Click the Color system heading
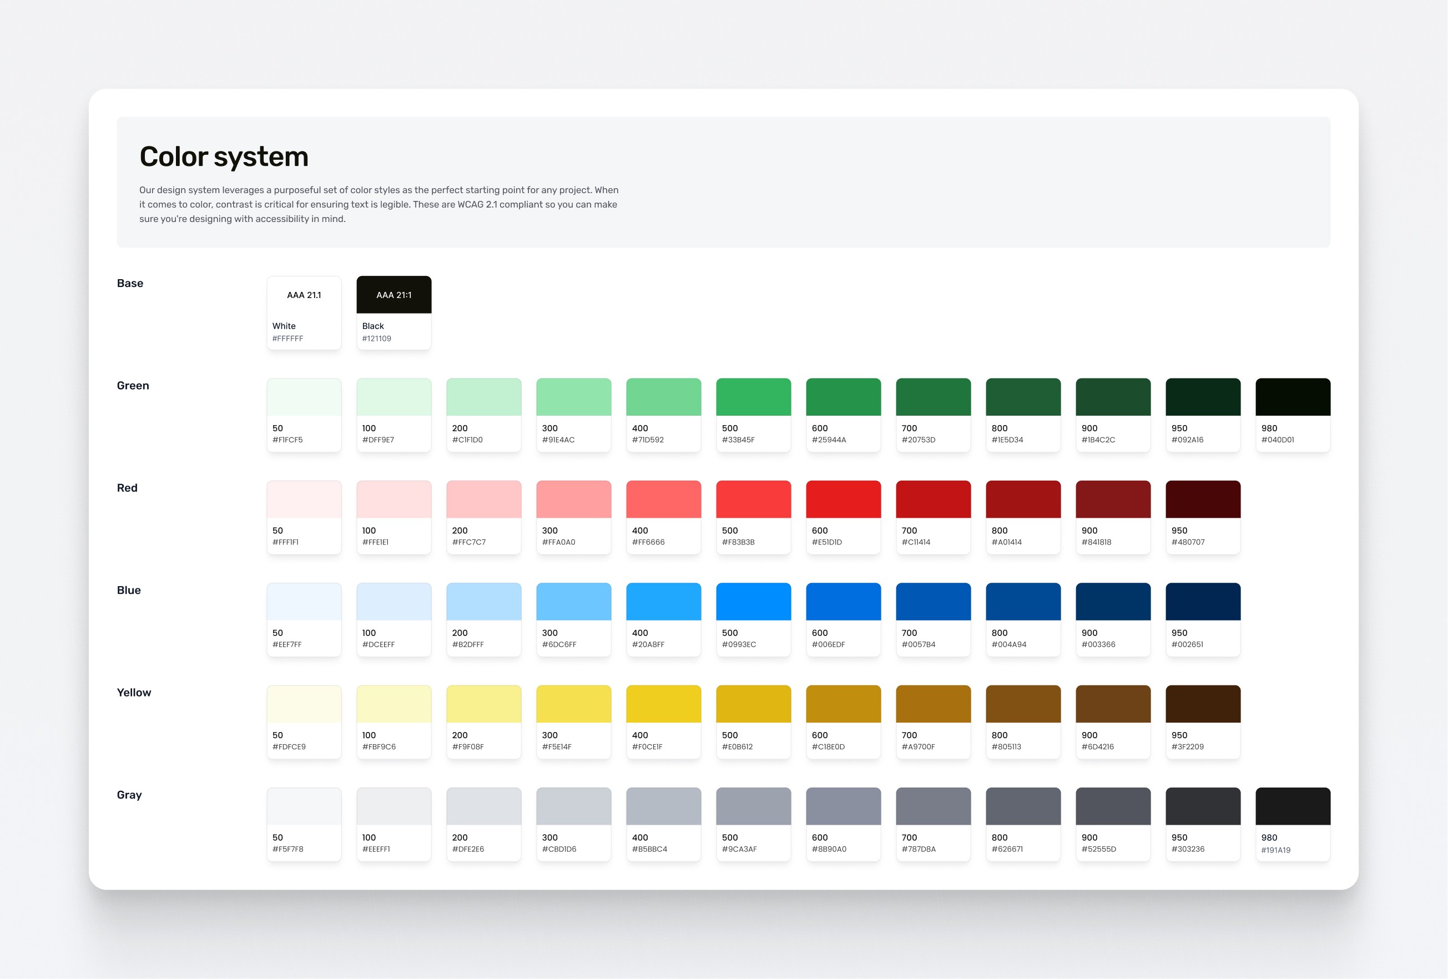This screenshot has height=979, width=1448. (x=224, y=157)
